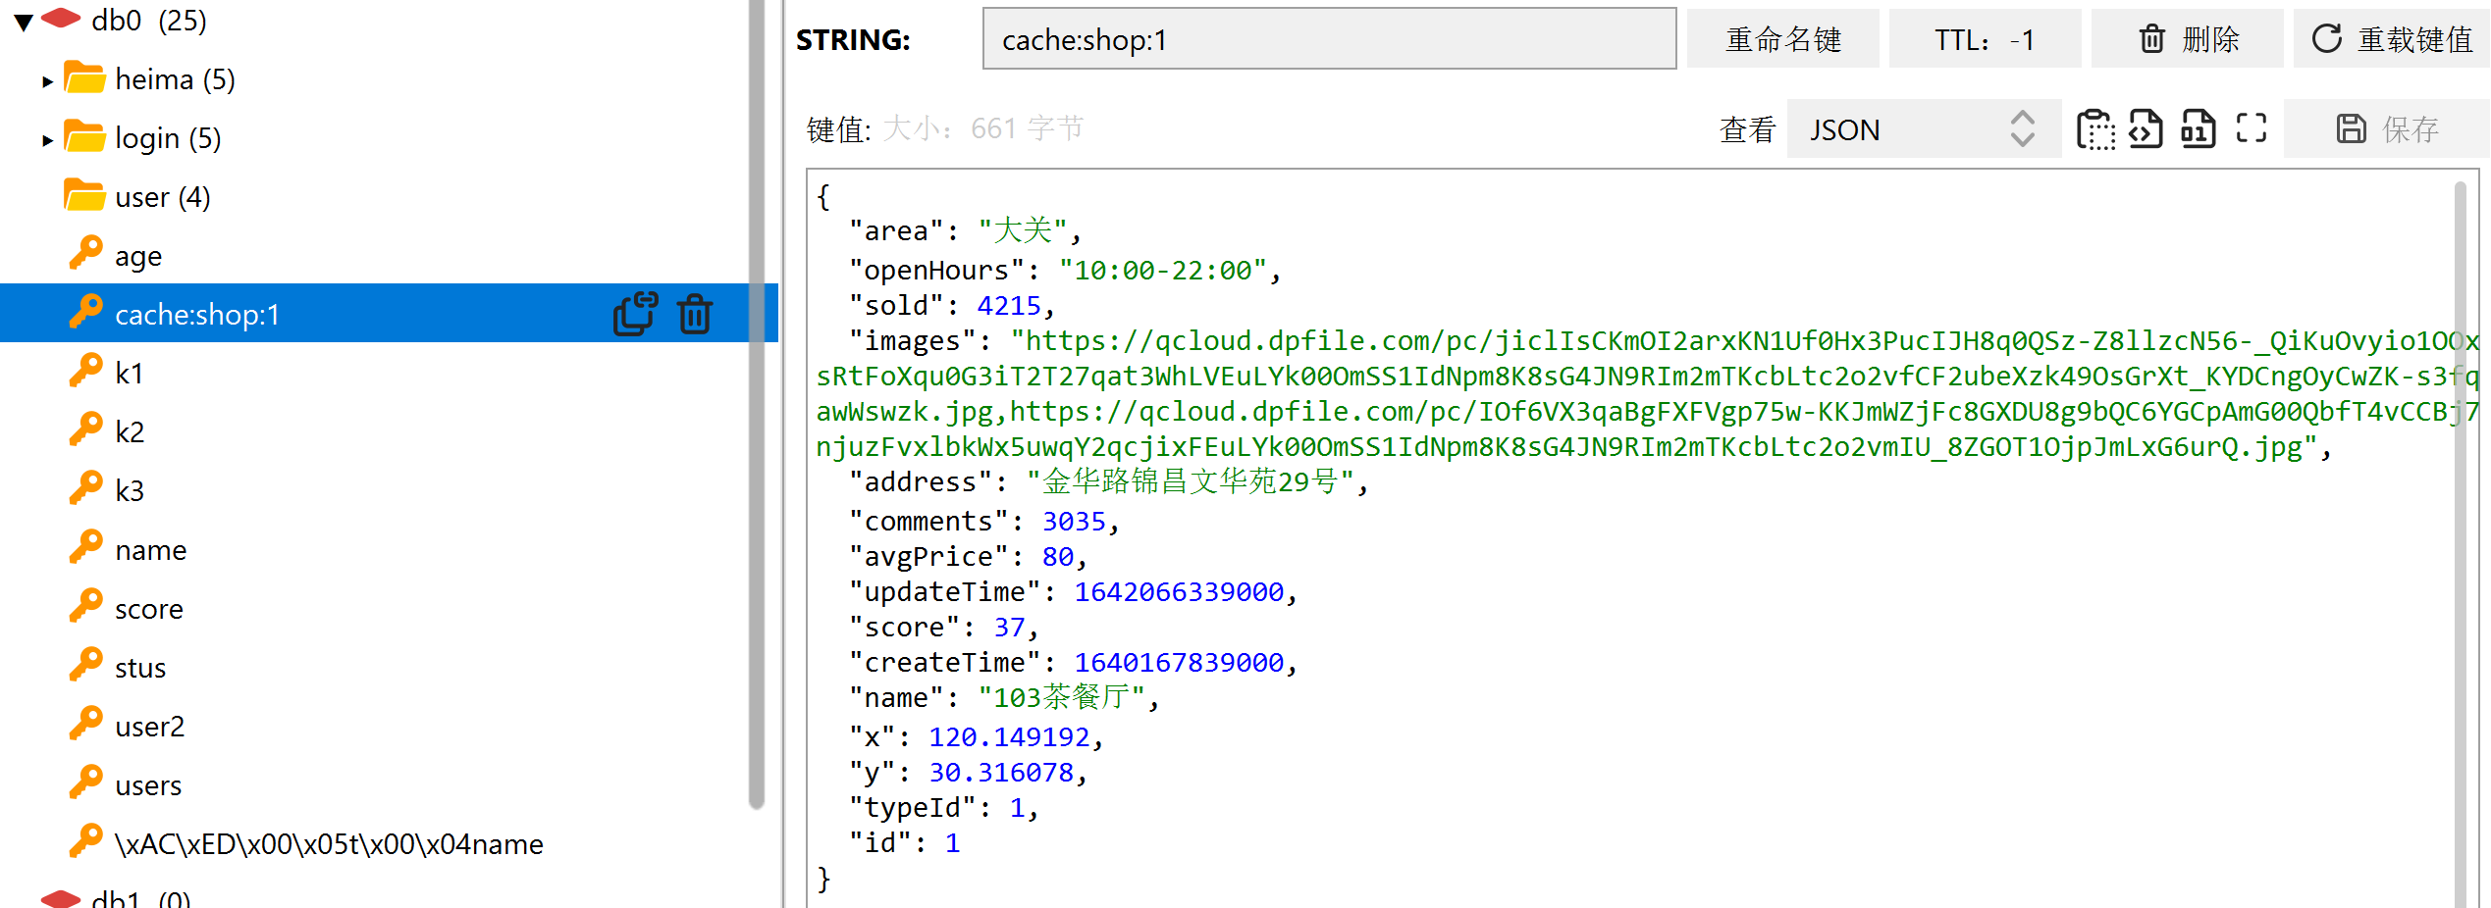Click the "address" value 金华路锦昌文华苑29号
Image resolution: width=2491 pixels, height=908 pixels.
point(1190,481)
